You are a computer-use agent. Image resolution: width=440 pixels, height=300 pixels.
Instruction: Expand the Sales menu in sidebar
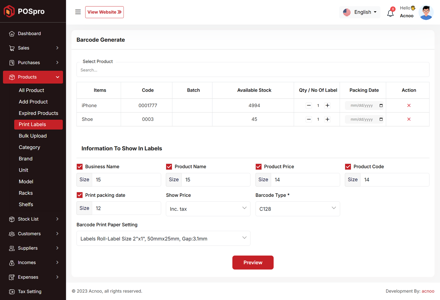(x=33, y=48)
